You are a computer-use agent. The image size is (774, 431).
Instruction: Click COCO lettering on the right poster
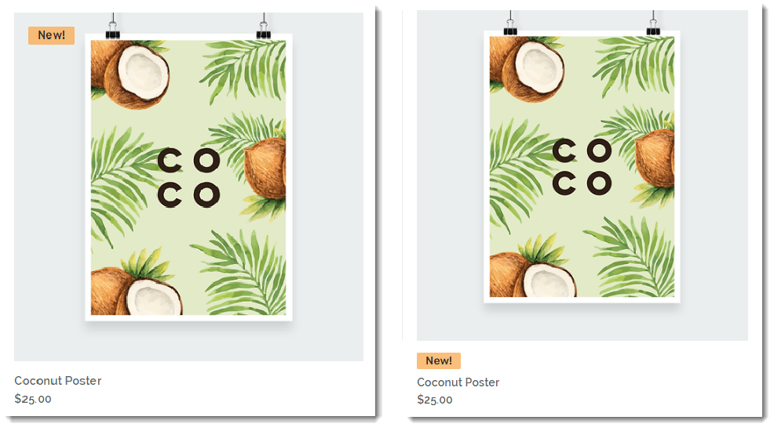coord(582,166)
